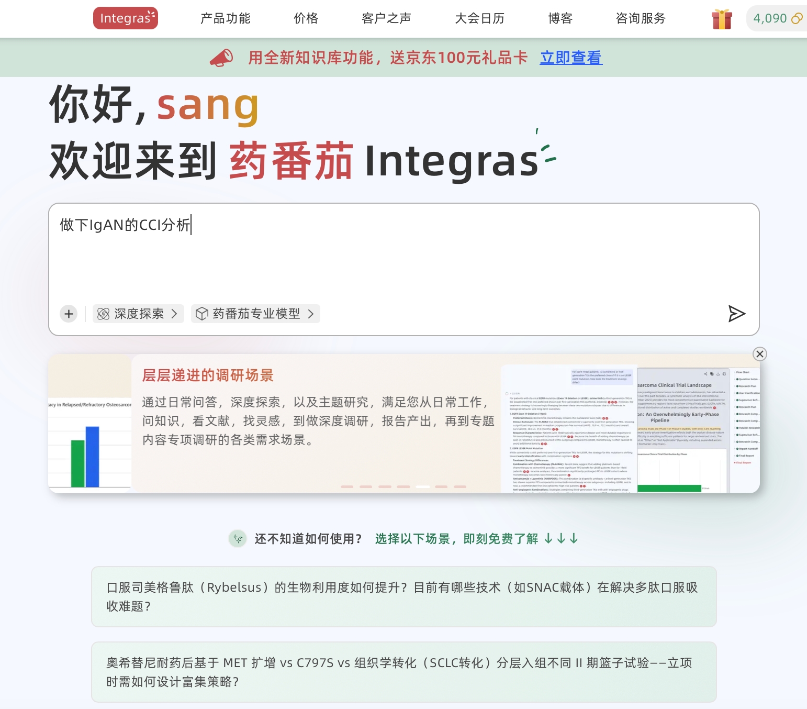Screen dimensions: 807x709
Task: Click the sparkle icon beside 还不知道如何使用
Action: [238, 538]
